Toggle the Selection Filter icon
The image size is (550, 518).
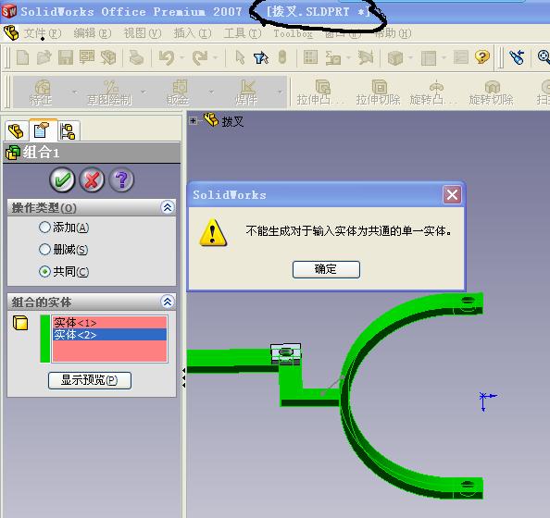[261, 57]
